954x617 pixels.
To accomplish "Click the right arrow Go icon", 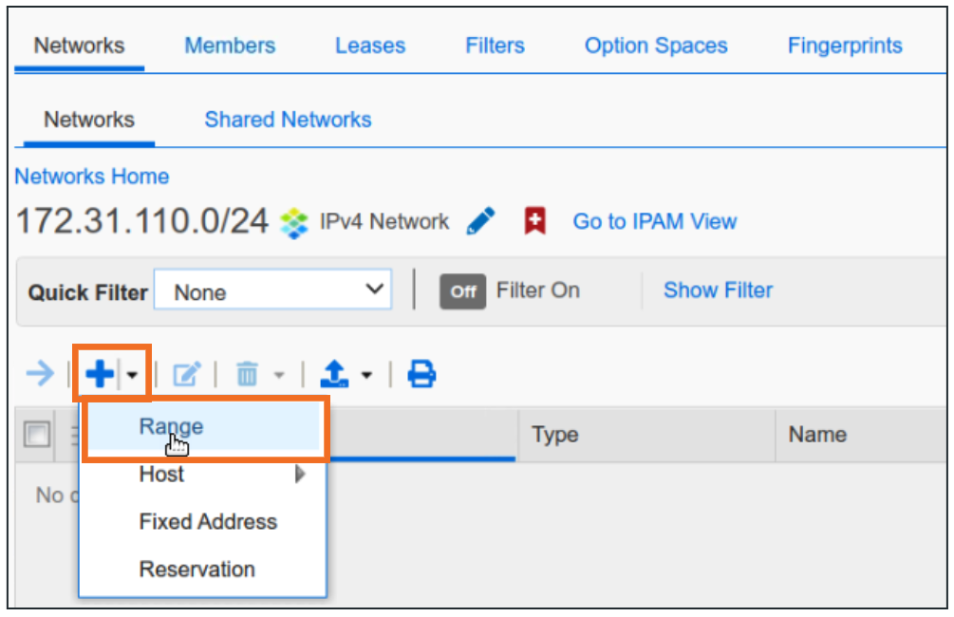I will pos(40,376).
